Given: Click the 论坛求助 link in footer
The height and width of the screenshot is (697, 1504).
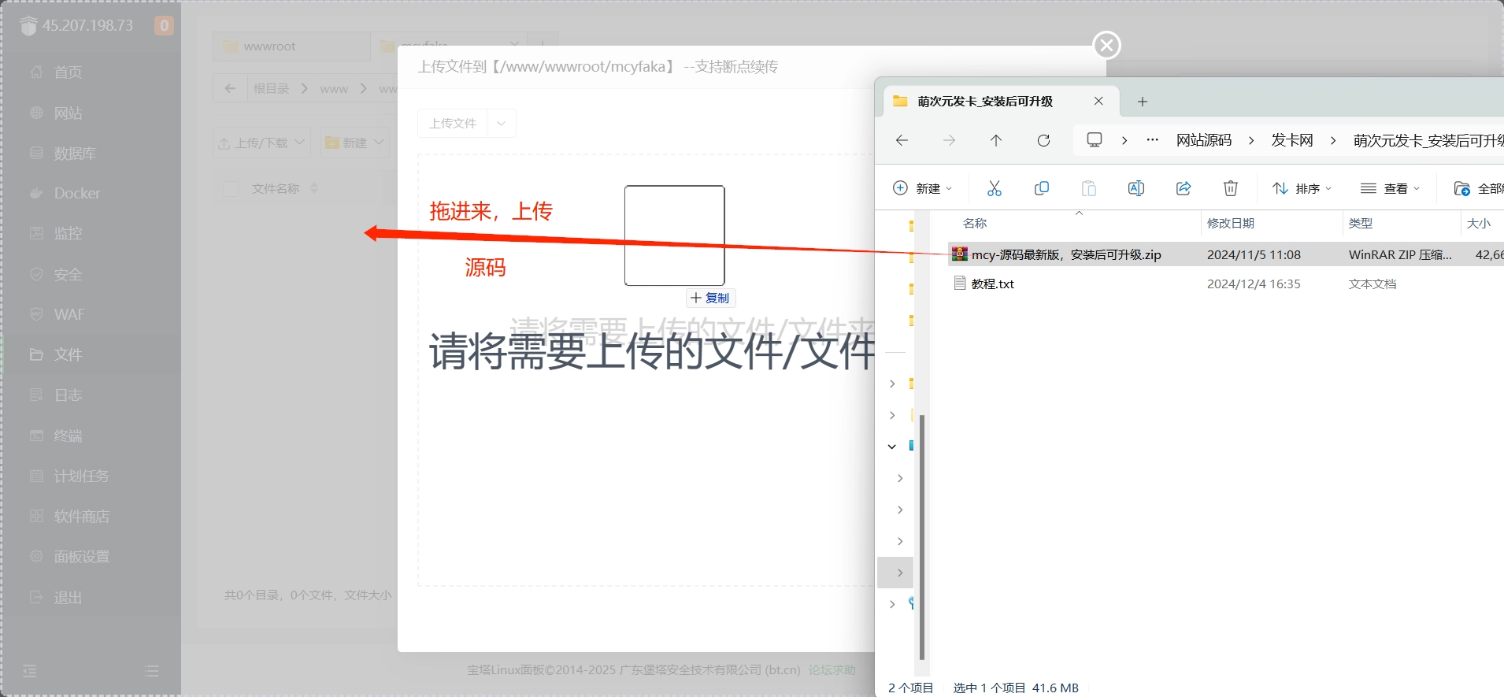Looking at the screenshot, I should tap(832, 670).
